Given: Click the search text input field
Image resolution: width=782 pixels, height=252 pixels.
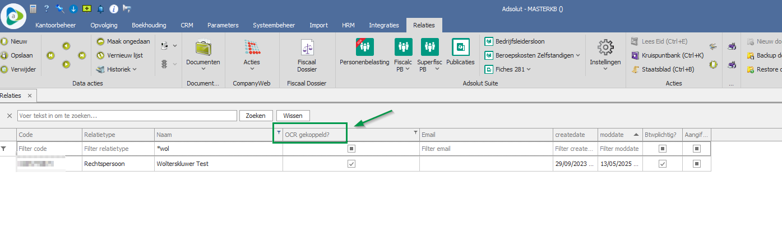Looking at the screenshot, I should point(127,116).
